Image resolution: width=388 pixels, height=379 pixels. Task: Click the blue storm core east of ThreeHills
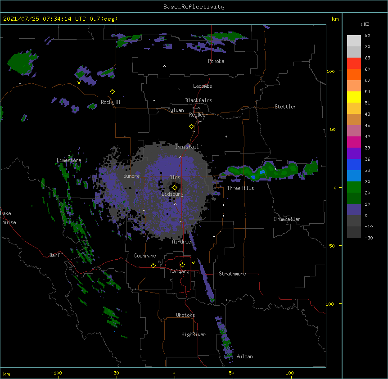pos(253,177)
